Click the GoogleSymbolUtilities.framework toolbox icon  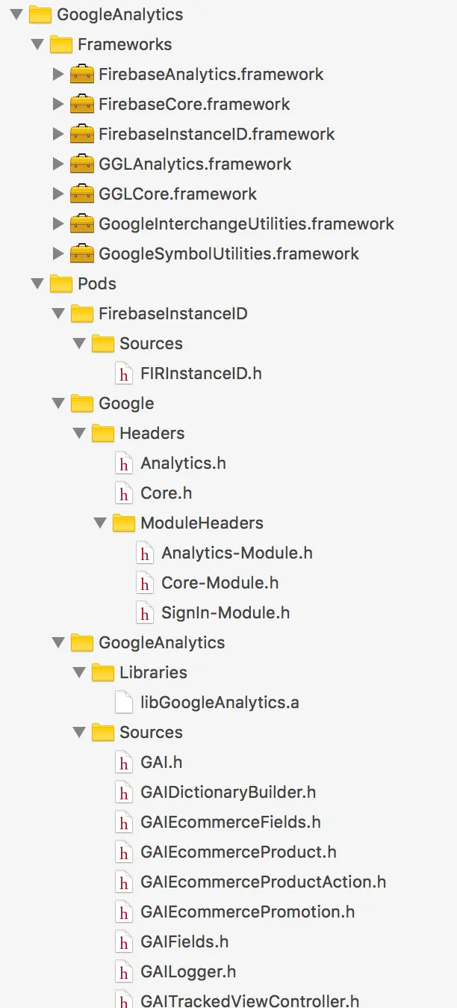coord(81,253)
